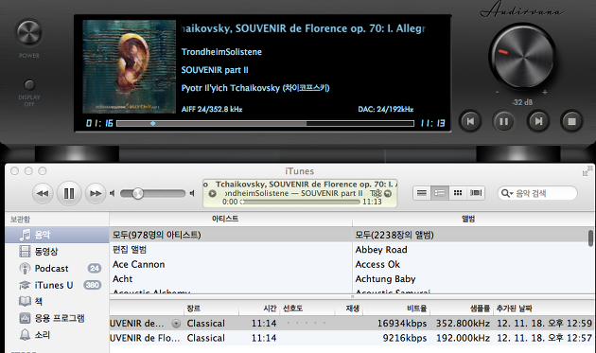The width and height of the screenshot is (596, 353).
Task: Select 소리 in the iTunes sidebar
Action: pyautogui.click(x=57, y=335)
